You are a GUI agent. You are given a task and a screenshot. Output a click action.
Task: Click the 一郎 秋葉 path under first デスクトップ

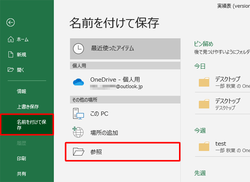coord(232,86)
